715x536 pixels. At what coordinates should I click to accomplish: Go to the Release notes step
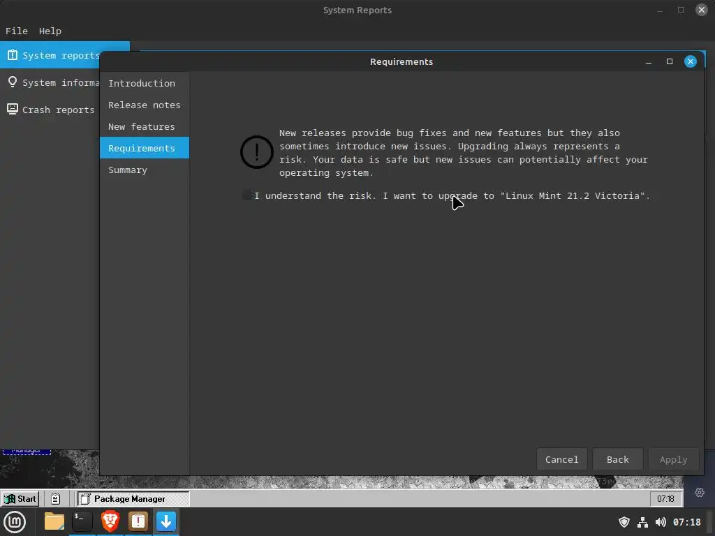point(144,105)
